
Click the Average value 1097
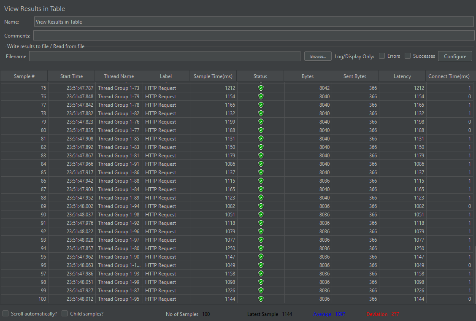[340, 314]
